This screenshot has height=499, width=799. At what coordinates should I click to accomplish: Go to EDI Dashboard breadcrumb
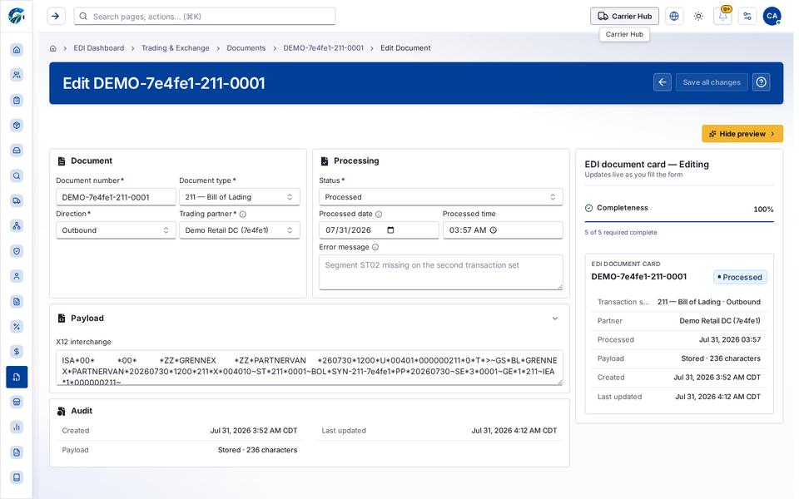click(99, 48)
